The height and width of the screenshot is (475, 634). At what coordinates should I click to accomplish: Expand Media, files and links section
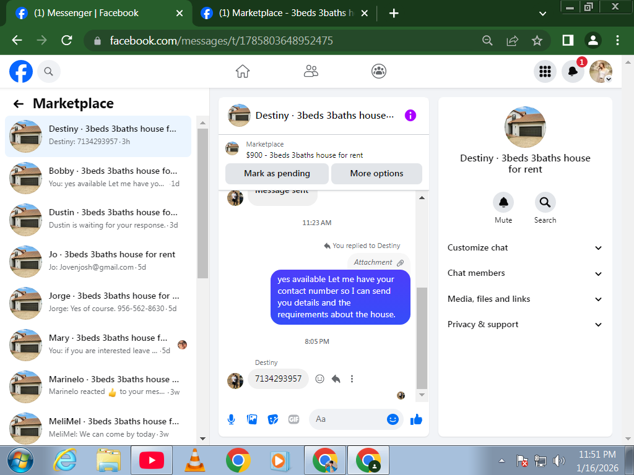[525, 299]
